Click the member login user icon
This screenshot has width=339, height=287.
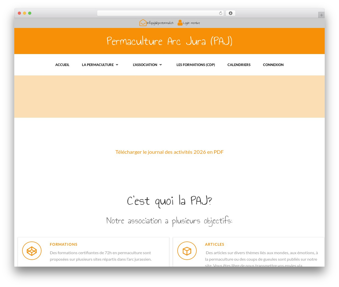[180, 23]
